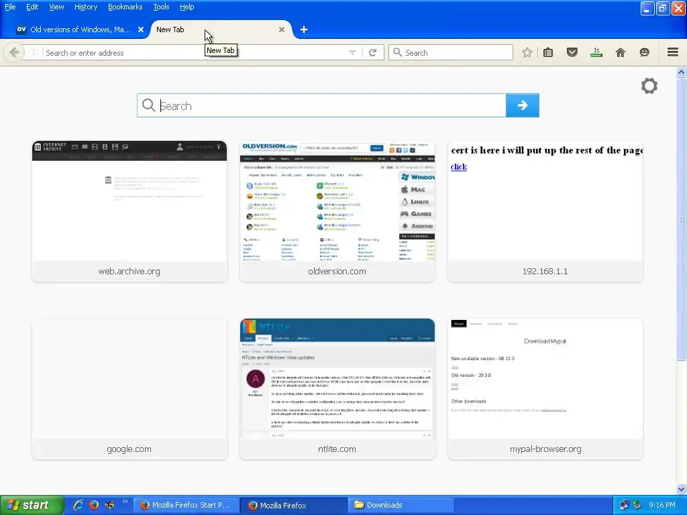This screenshot has width=687, height=515.
Task: Reload the page with the refresh icon
Action: click(373, 52)
